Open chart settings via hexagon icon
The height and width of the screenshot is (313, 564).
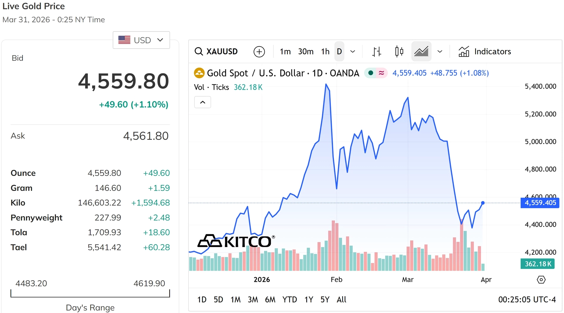pos(542,279)
